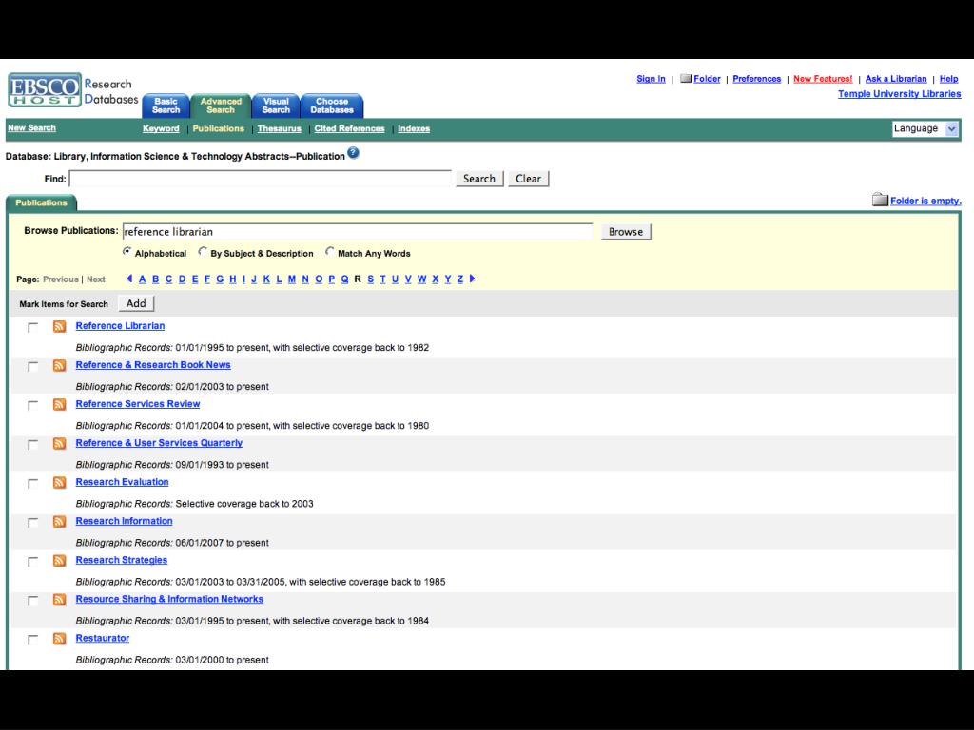Check the Reference Librarian checkbox
974x730 pixels.
33,328
